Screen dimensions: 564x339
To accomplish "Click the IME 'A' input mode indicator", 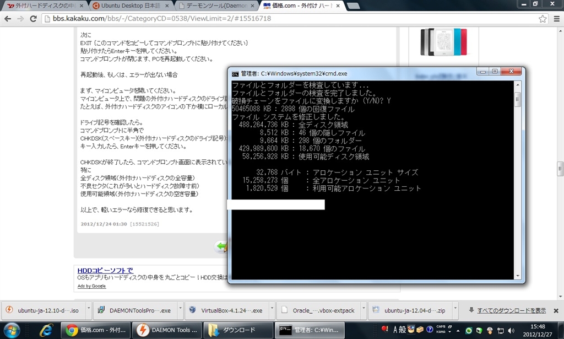I will (x=395, y=330).
